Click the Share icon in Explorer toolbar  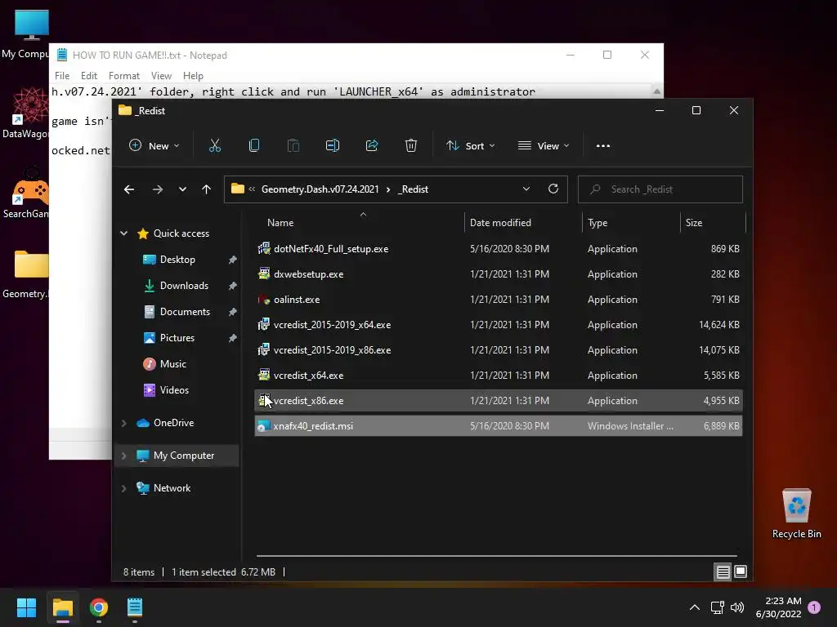372,145
